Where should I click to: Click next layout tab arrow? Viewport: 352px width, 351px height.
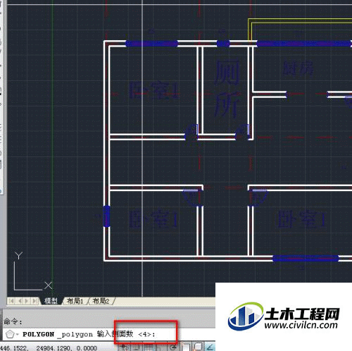(x=27, y=301)
